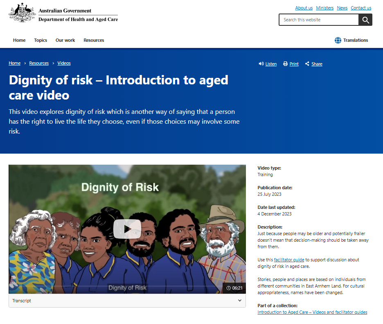Click the Dignity of Risk video thumbnail
Image resolution: width=383 pixels, height=324 pixels.
[x=127, y=229]
